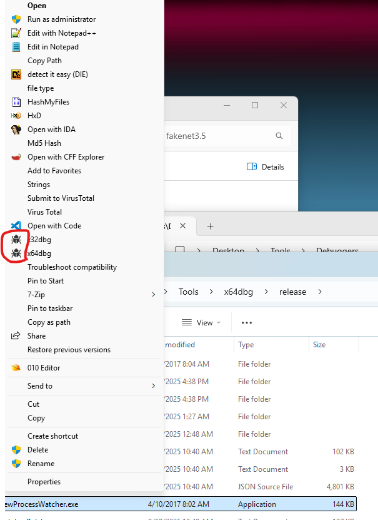Click the File folder row dated 2017 8:04 AM
This screenshot has width=378, height=520.
click(261, 364)
